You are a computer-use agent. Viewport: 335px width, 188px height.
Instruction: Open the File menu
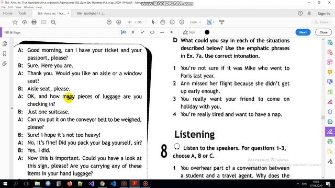[x=4, y=7]
